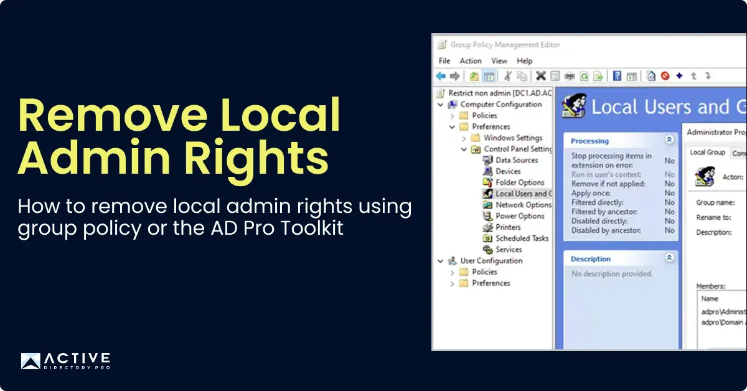
Task: Open the Action menu
Action: [471, 61]
